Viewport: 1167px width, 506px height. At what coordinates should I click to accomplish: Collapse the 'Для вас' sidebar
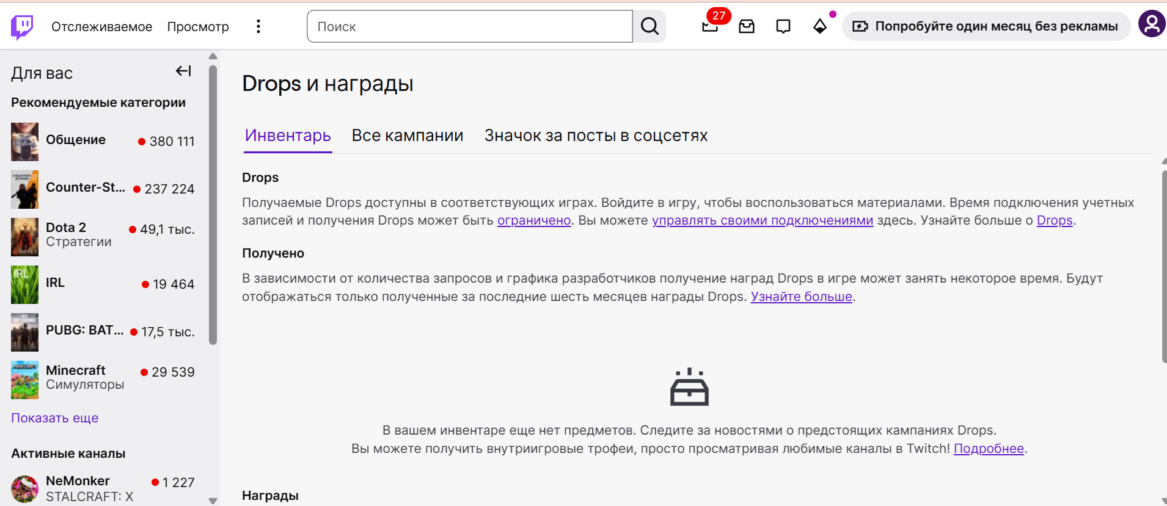point(184,71)
